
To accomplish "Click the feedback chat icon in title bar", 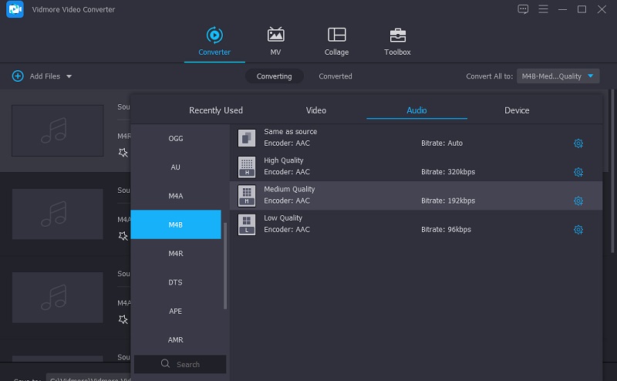I will (523, 9).
